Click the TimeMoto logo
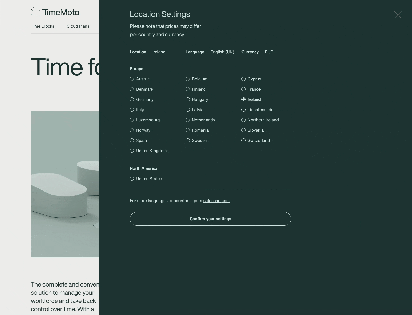 point(55,12)
